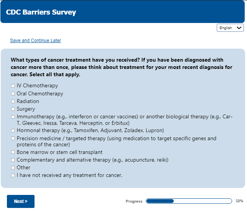Click the Progress label text
The width and height of the screenshot is (247, 211).
click(134, 201)
